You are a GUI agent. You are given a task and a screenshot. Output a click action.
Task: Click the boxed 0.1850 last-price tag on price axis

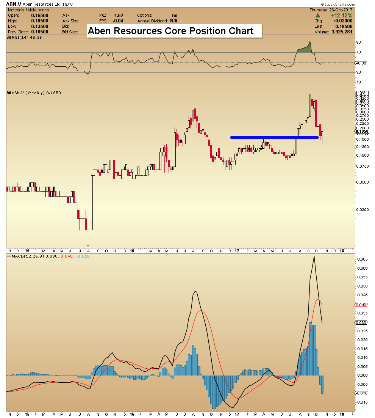362,131
